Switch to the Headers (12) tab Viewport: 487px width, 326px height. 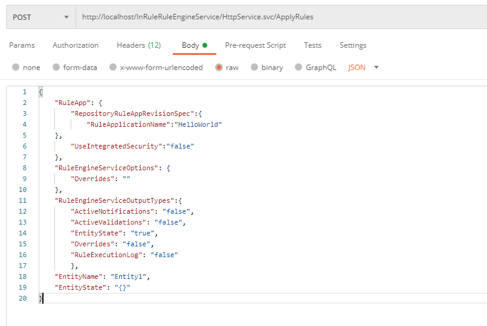pyautogui.click(x=138, y=45)
